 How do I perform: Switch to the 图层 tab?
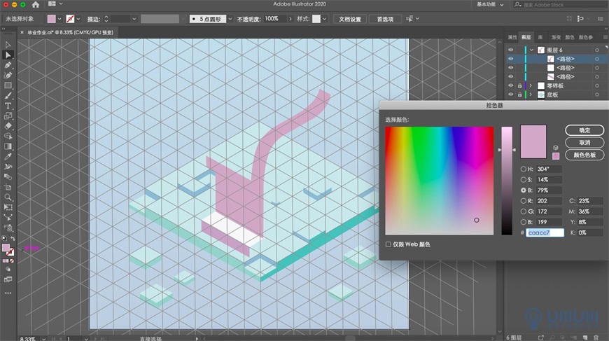(x=526, y=37)
